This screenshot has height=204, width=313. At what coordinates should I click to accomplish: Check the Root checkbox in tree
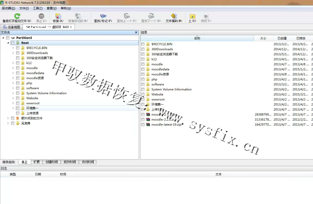coord(13,43)
